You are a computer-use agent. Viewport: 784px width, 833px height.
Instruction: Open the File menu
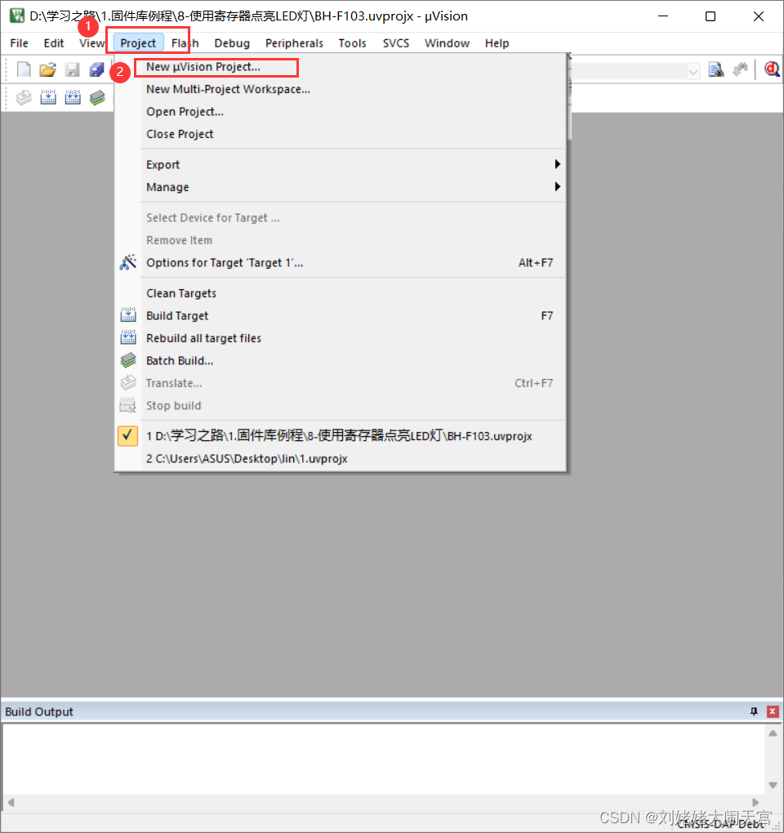[x=19, y=43]
